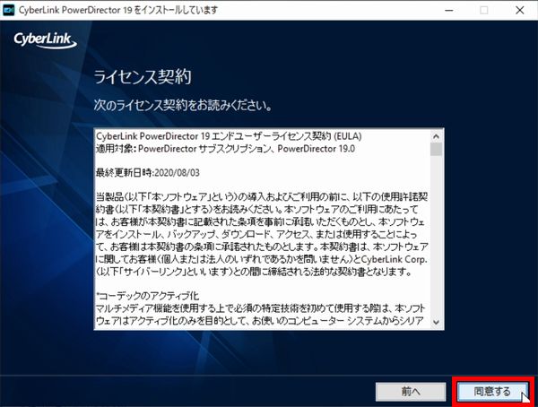Close the PowerDirector 19 installer window

[x=520, y=10]
